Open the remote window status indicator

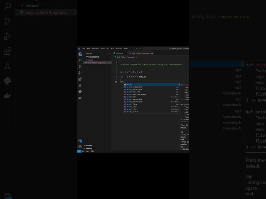[x=79, y=151]
